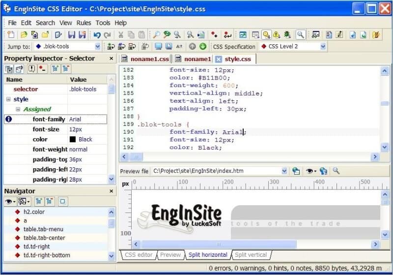Click the Find magnifier icon
Viewport: 393px width, 275px height.
(x=156, y=34)
